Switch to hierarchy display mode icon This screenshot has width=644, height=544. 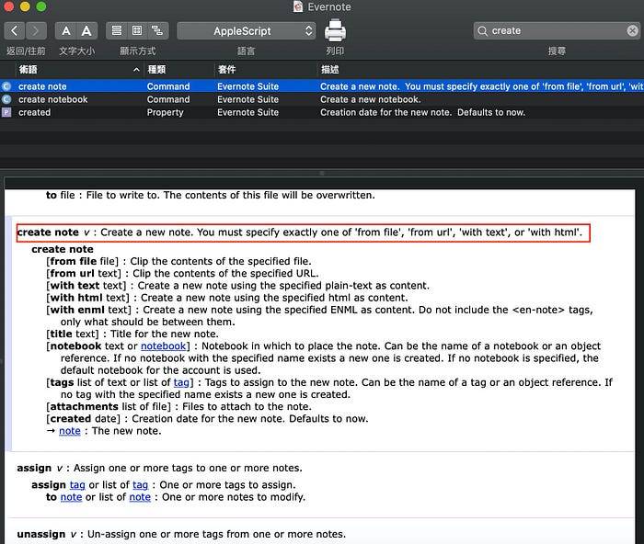pyautogui.click(x=157, y=30)
